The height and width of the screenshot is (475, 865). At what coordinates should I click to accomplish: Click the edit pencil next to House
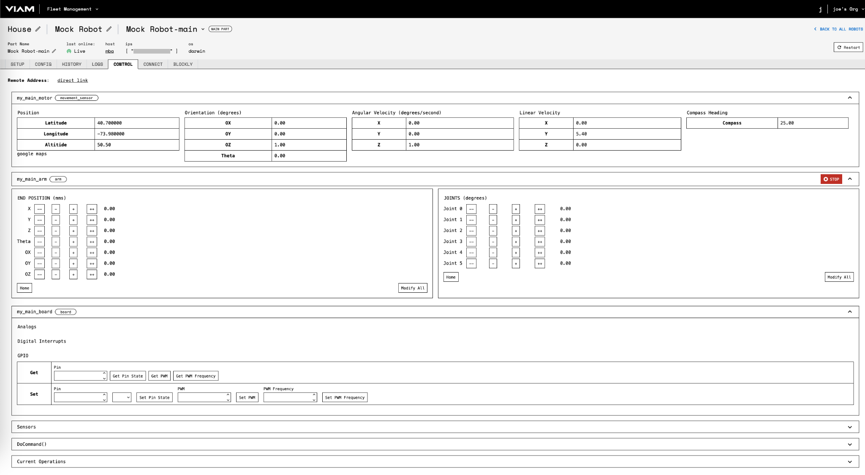[x=38, y=29]
